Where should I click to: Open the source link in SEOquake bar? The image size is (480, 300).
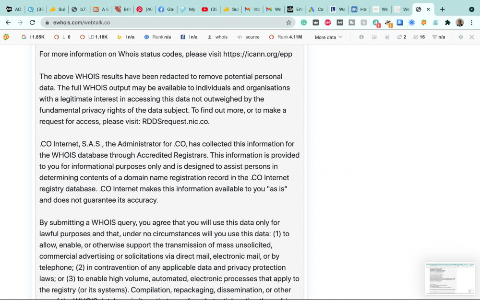pyautogui.click(x=248, y=37)
